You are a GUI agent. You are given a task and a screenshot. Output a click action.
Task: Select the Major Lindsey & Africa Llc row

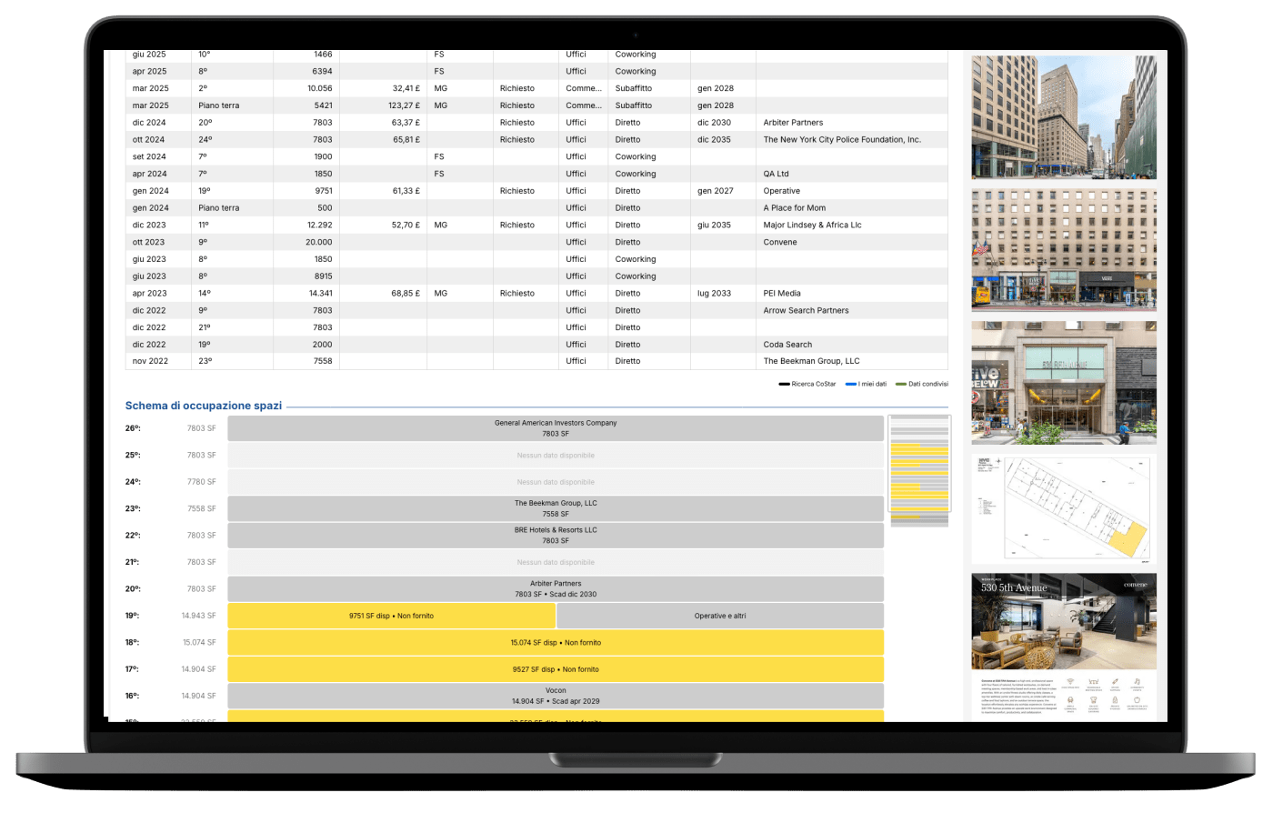(x=812, y=225)
